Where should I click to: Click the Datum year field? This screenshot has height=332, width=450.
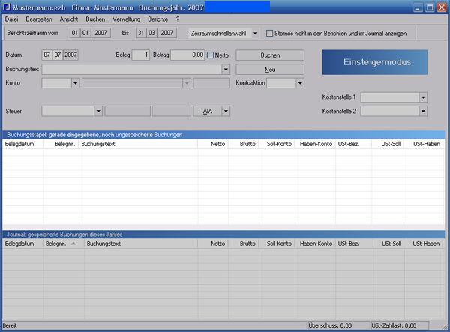71,55
